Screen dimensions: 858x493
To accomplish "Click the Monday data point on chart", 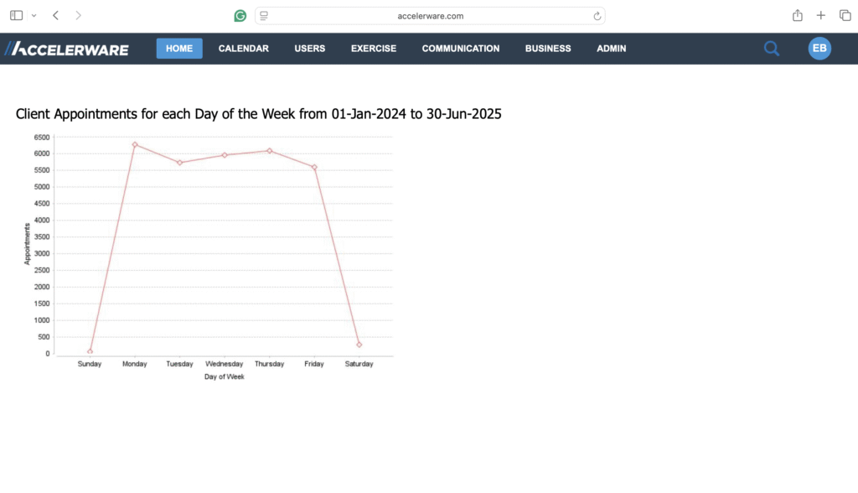I will (135, 144).
